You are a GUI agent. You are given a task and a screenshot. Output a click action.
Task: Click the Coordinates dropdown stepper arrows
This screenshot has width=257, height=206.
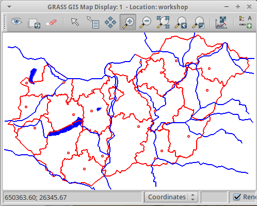click(193, 197)
